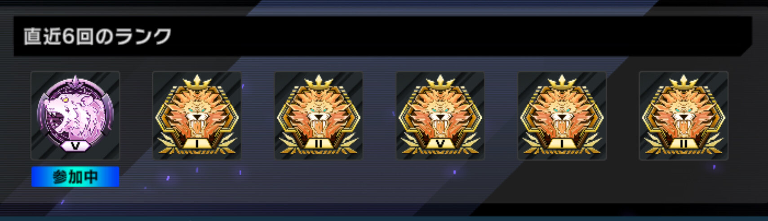768x221 pixels.
Task: Tap the crown atop the rank V lion emblem
Action: (x=440, y=82)
